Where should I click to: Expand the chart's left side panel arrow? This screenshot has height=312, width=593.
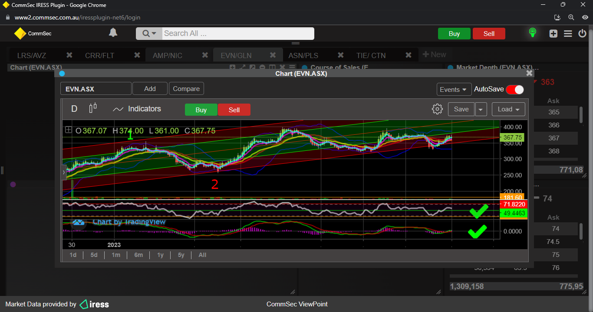pos(64,172)
